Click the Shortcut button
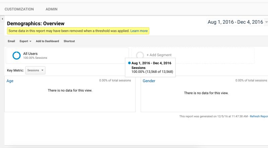This screenshot has width=268, height=148. pyautogui.click(x=69, y=41)
